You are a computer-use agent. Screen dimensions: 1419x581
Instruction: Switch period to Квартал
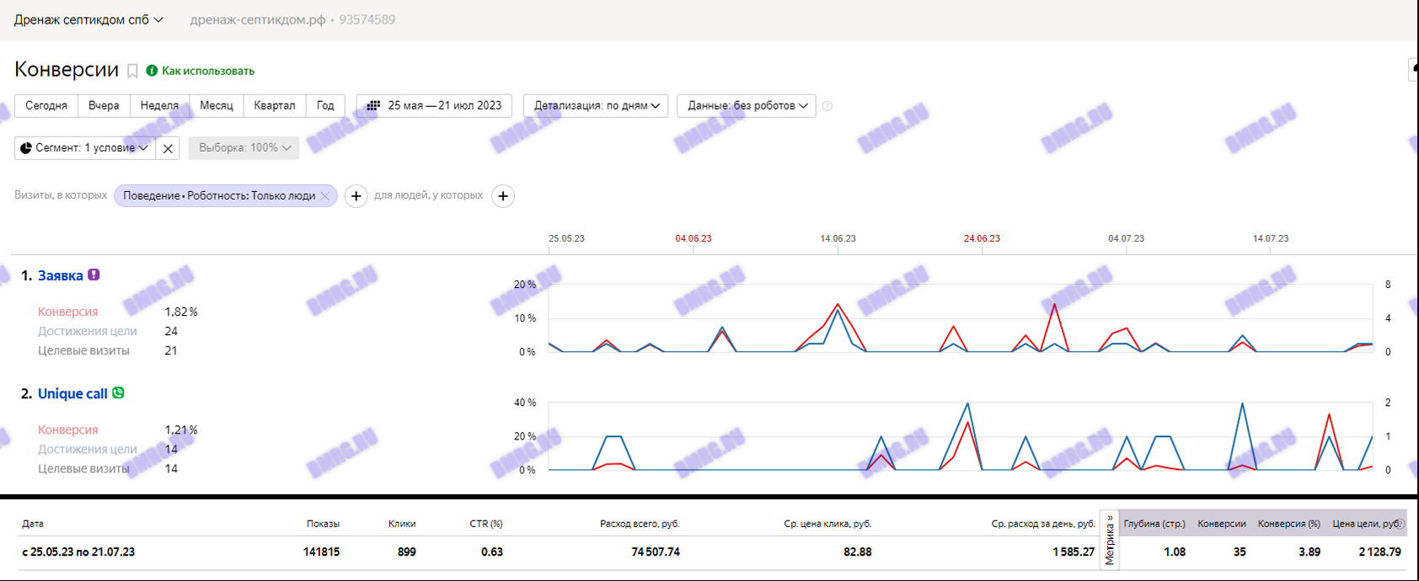275,106
